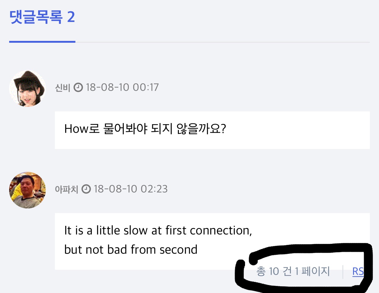
Task: Click the timestamp 18-08-10 00:17
Action: [x=122, y=88]
